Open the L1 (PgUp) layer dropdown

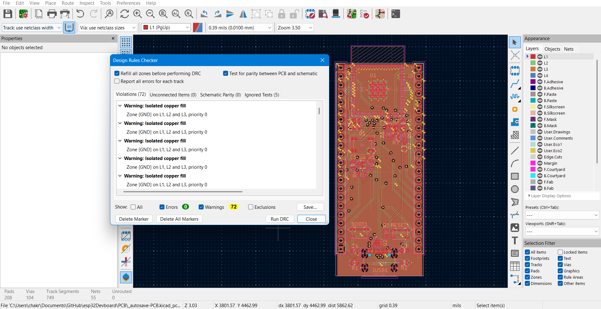point(166,28)
